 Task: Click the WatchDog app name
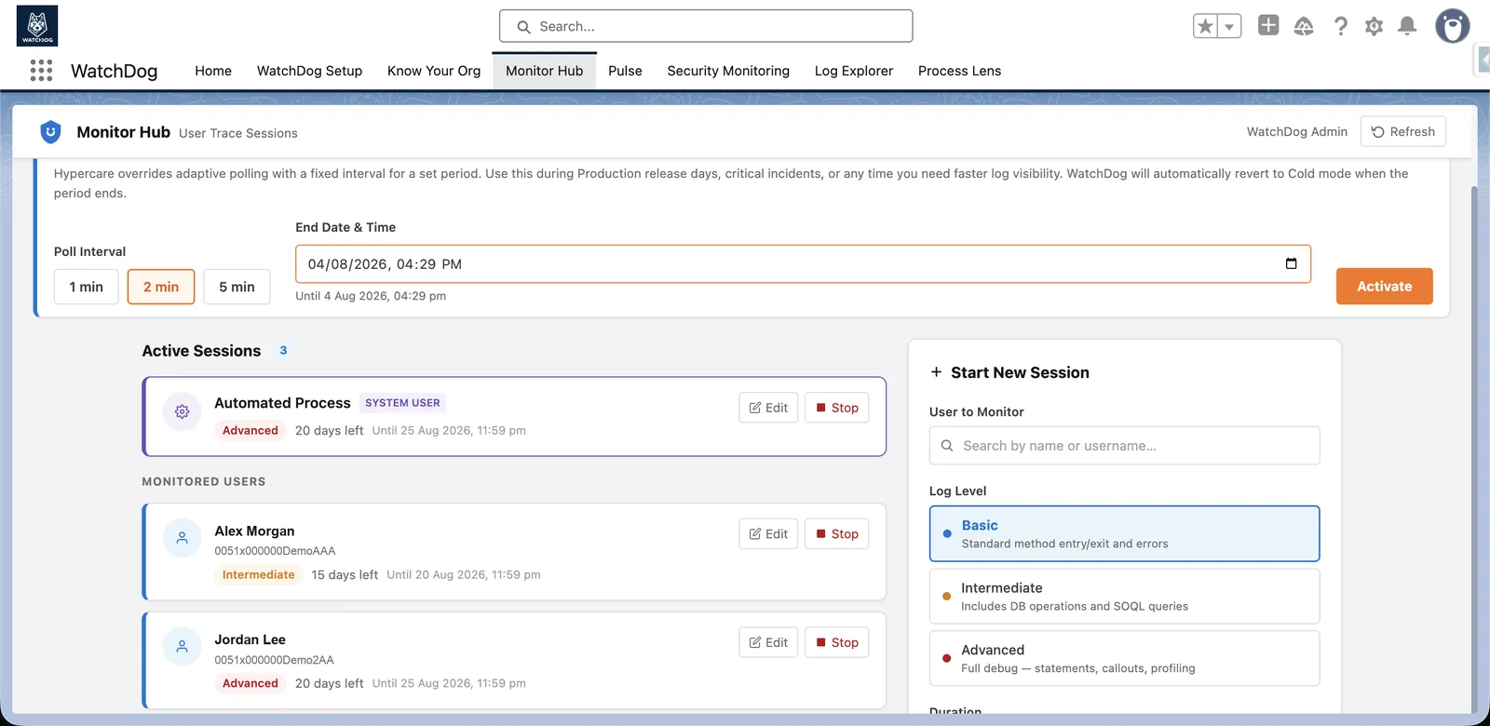[x=114, y=71]
